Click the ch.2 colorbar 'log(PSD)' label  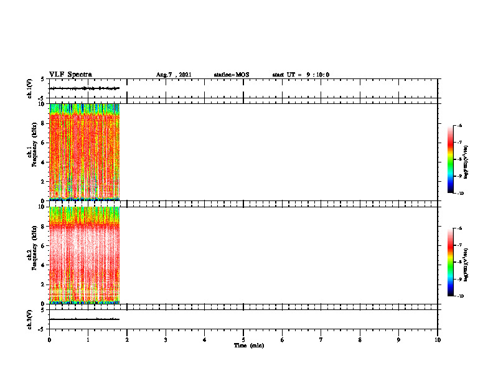point(466,265)
